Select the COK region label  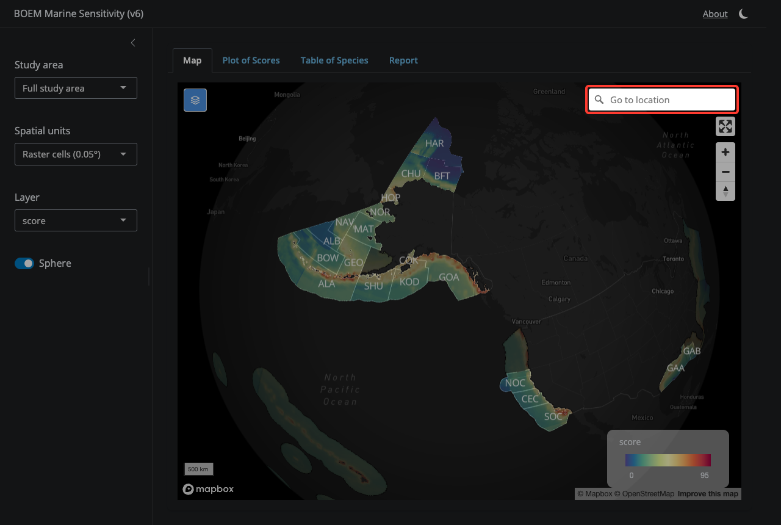click(409, 261)
